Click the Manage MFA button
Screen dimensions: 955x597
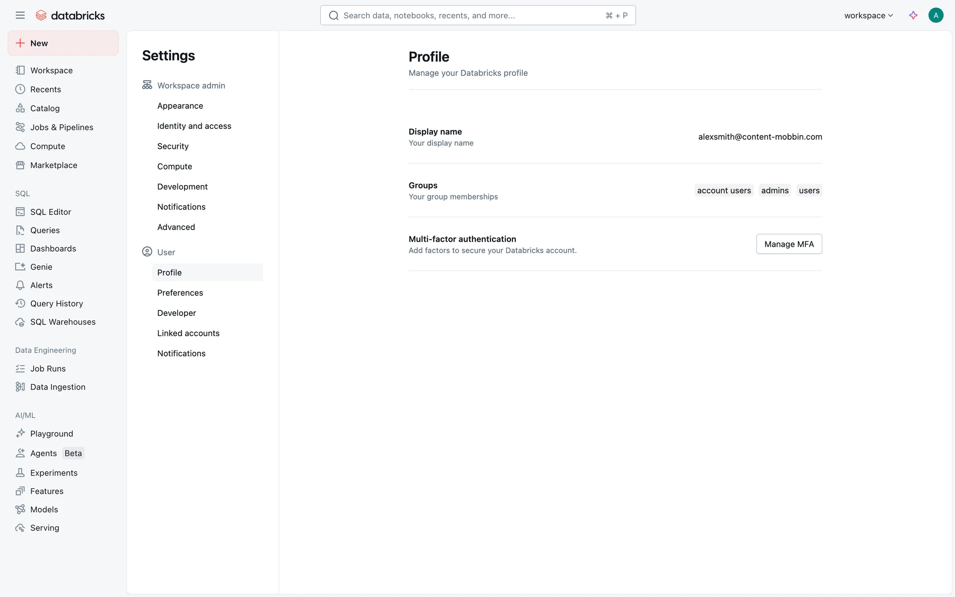(x=789, y=244)
